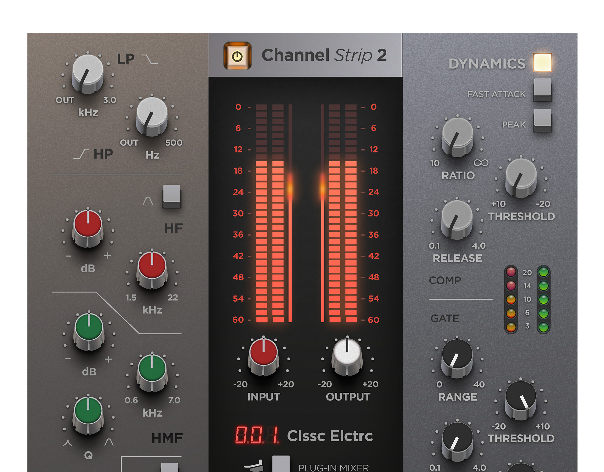Click the Channel Strip 2 title
The height and width of the screenshot is (472, 604).
point(324,55)
